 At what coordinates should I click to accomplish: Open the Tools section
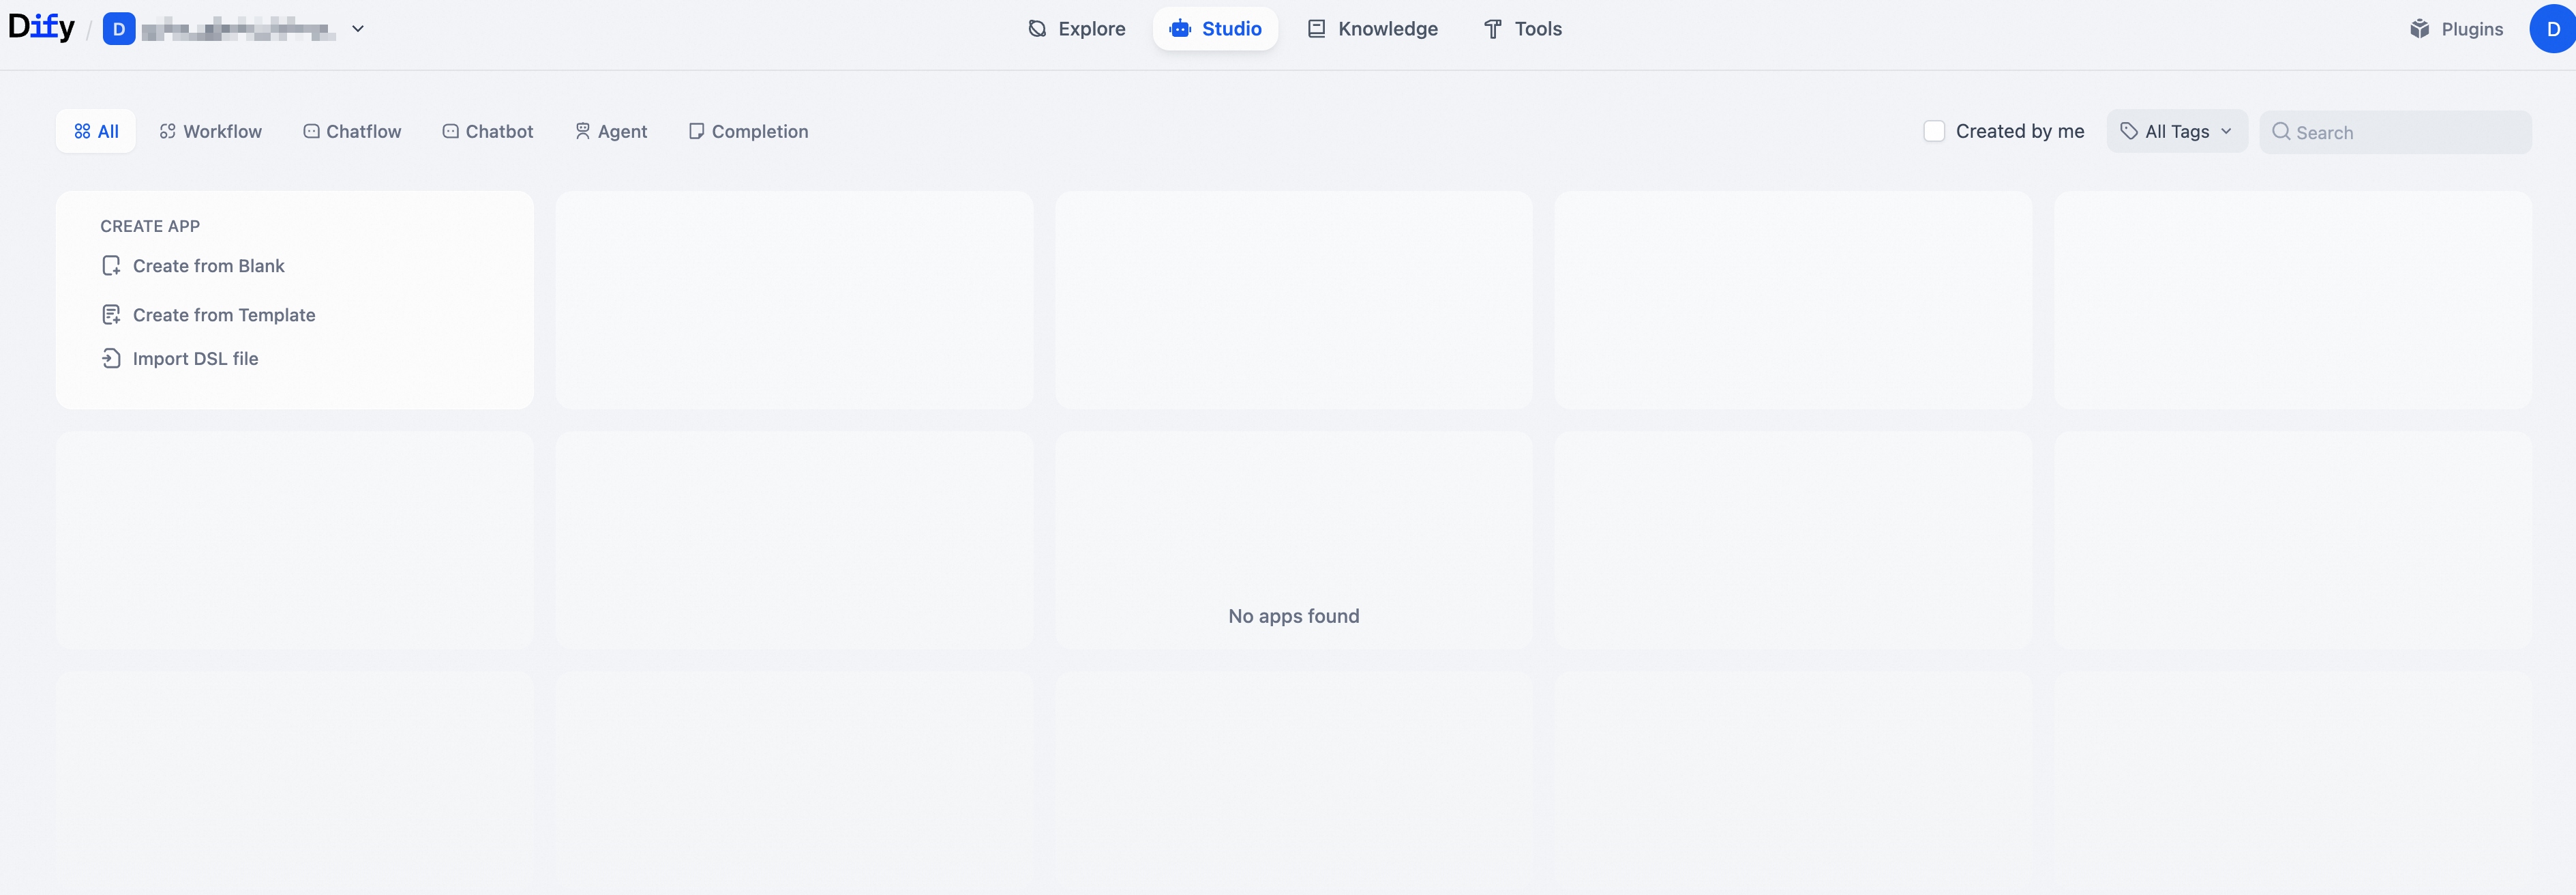tap(1522, 29)
